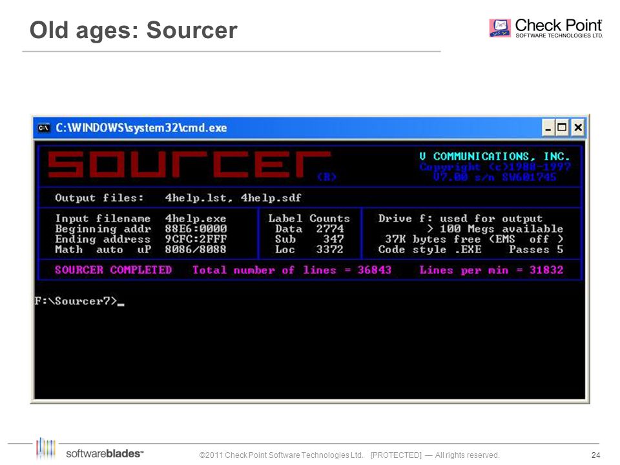Image resolution: width=620 pixels, height=465 pixels.
Task: Click 'Total number of lines = 36843'
Action: pos(292,270)
